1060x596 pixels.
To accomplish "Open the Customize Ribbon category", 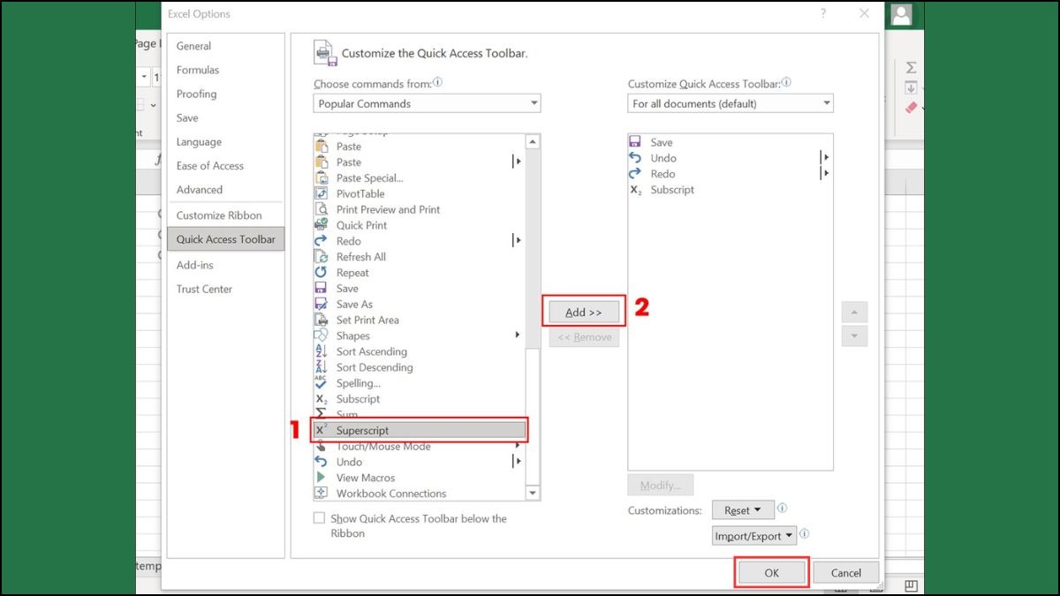I will tap(226, 215).
